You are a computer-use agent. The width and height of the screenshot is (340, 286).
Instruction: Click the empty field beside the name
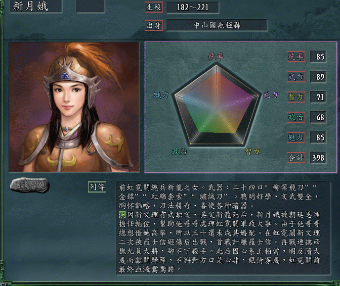point(91,6)
